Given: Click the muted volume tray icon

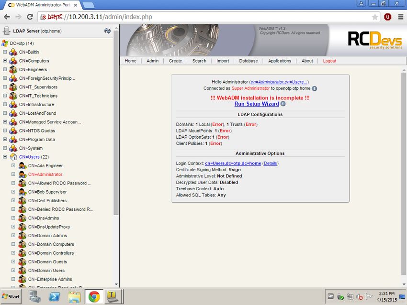Looking at the screenshot, I should click(x=360, y=296).
